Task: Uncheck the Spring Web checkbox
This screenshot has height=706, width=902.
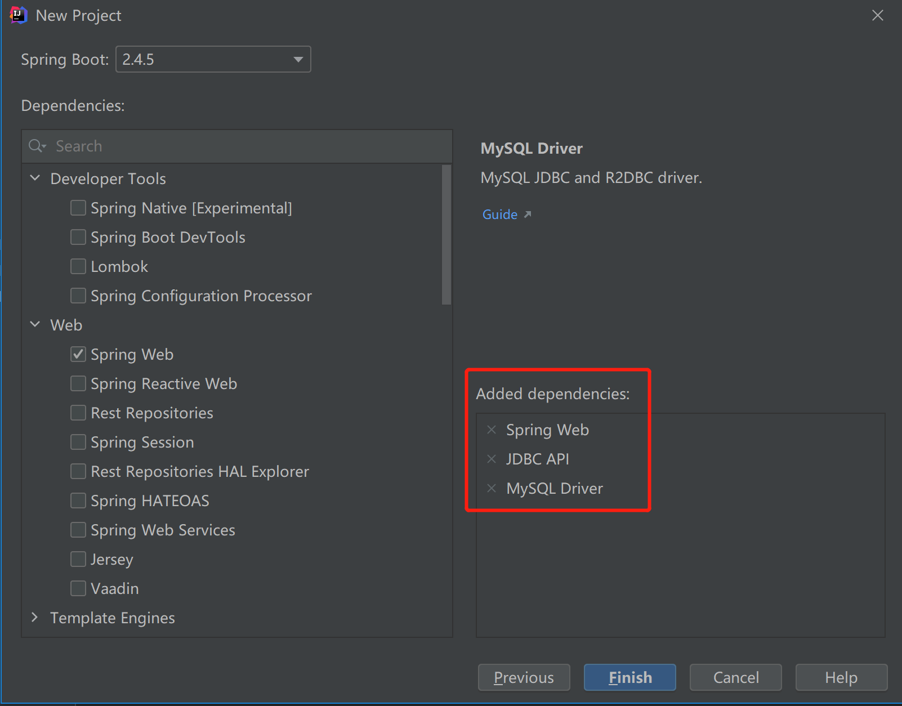Action: pyautogui.click(x=78, y=355)
